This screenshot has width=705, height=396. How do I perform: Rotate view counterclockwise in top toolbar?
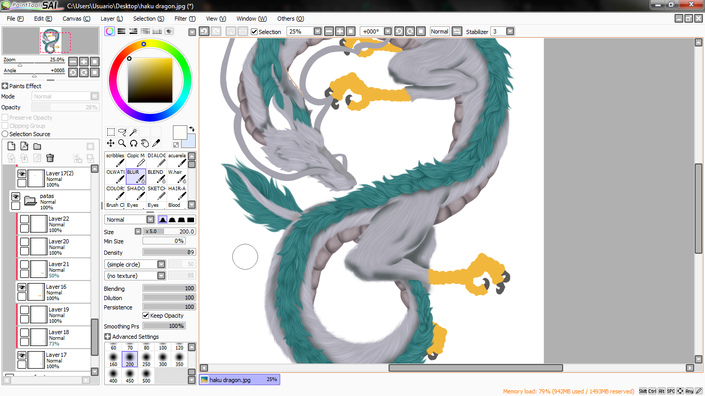pos(399,31)
